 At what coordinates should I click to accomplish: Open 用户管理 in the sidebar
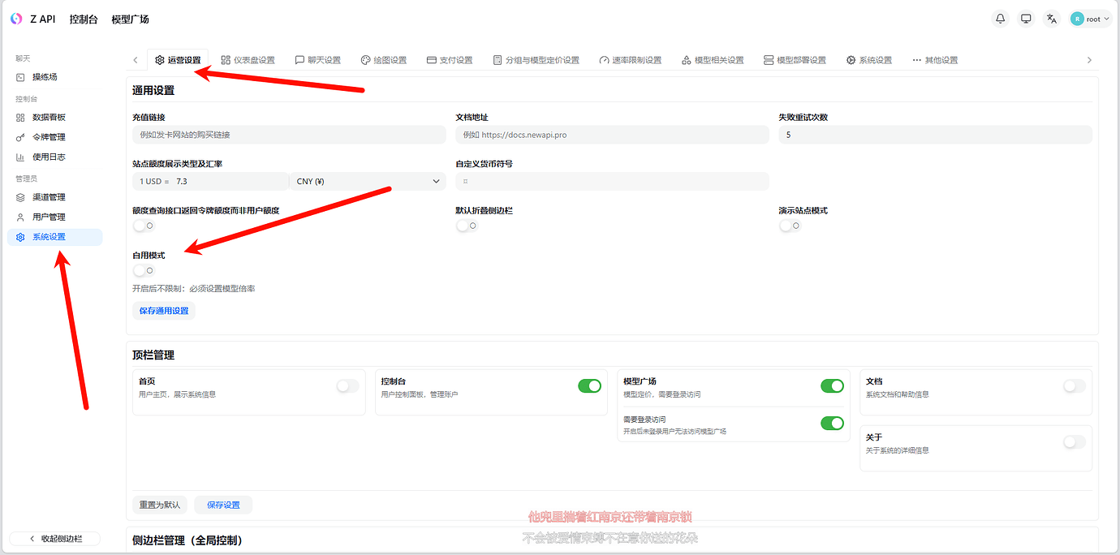pyautogui.click(x=55, y=217)
